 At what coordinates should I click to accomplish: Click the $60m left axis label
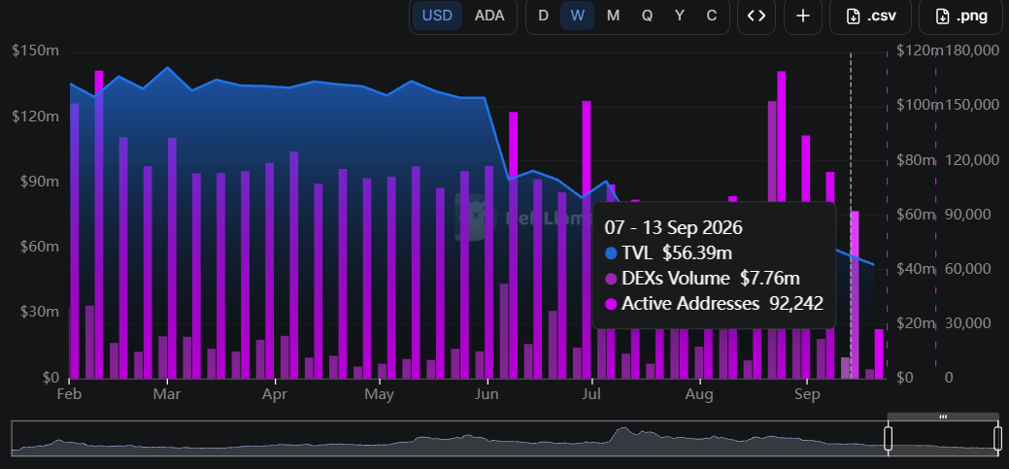pos(39,247)
